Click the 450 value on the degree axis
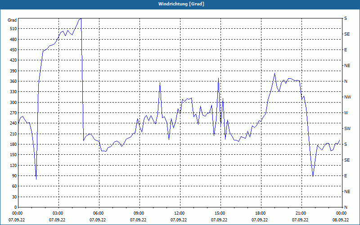This screenshot has width=360, height=225. pyautogui.click(x=13, y=50)
